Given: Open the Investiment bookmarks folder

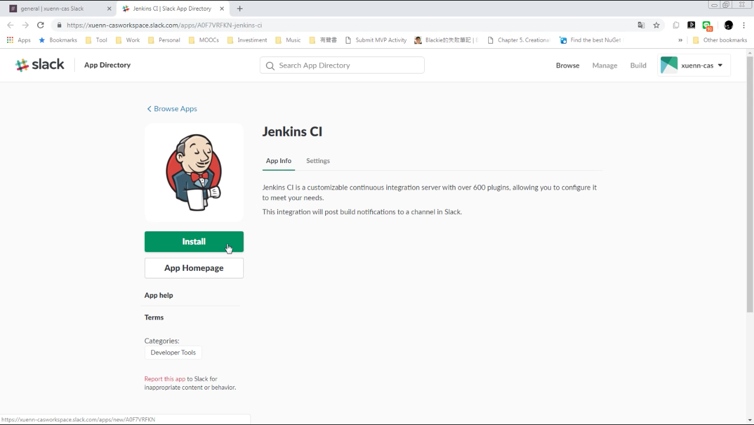Looking at the screenshot, I should [x=247, y=40].
